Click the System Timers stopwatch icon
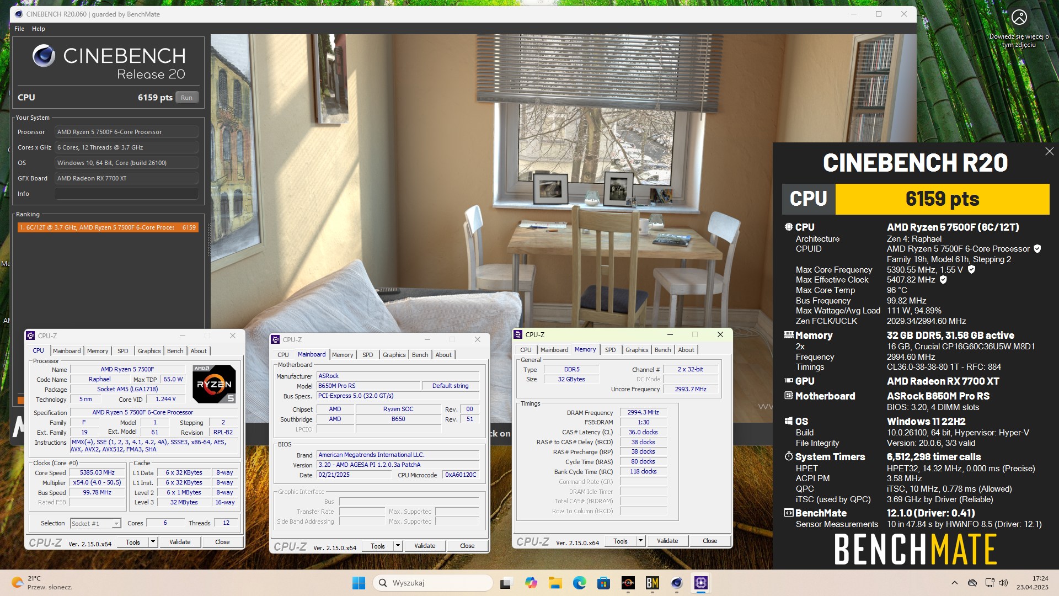This screenshot has height=596, width=1059. 789,456
